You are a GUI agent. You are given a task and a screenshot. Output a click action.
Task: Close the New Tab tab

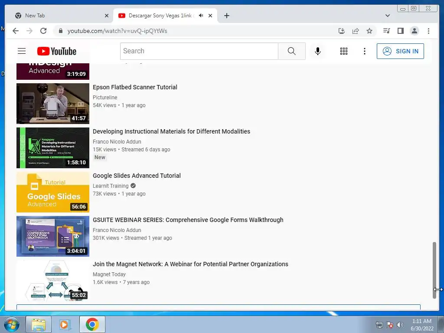107,16
